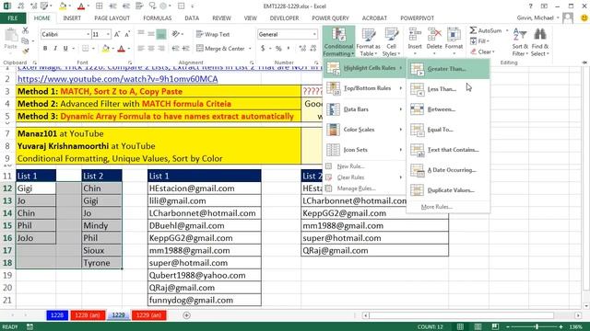Select row header 15

point(7,225)
